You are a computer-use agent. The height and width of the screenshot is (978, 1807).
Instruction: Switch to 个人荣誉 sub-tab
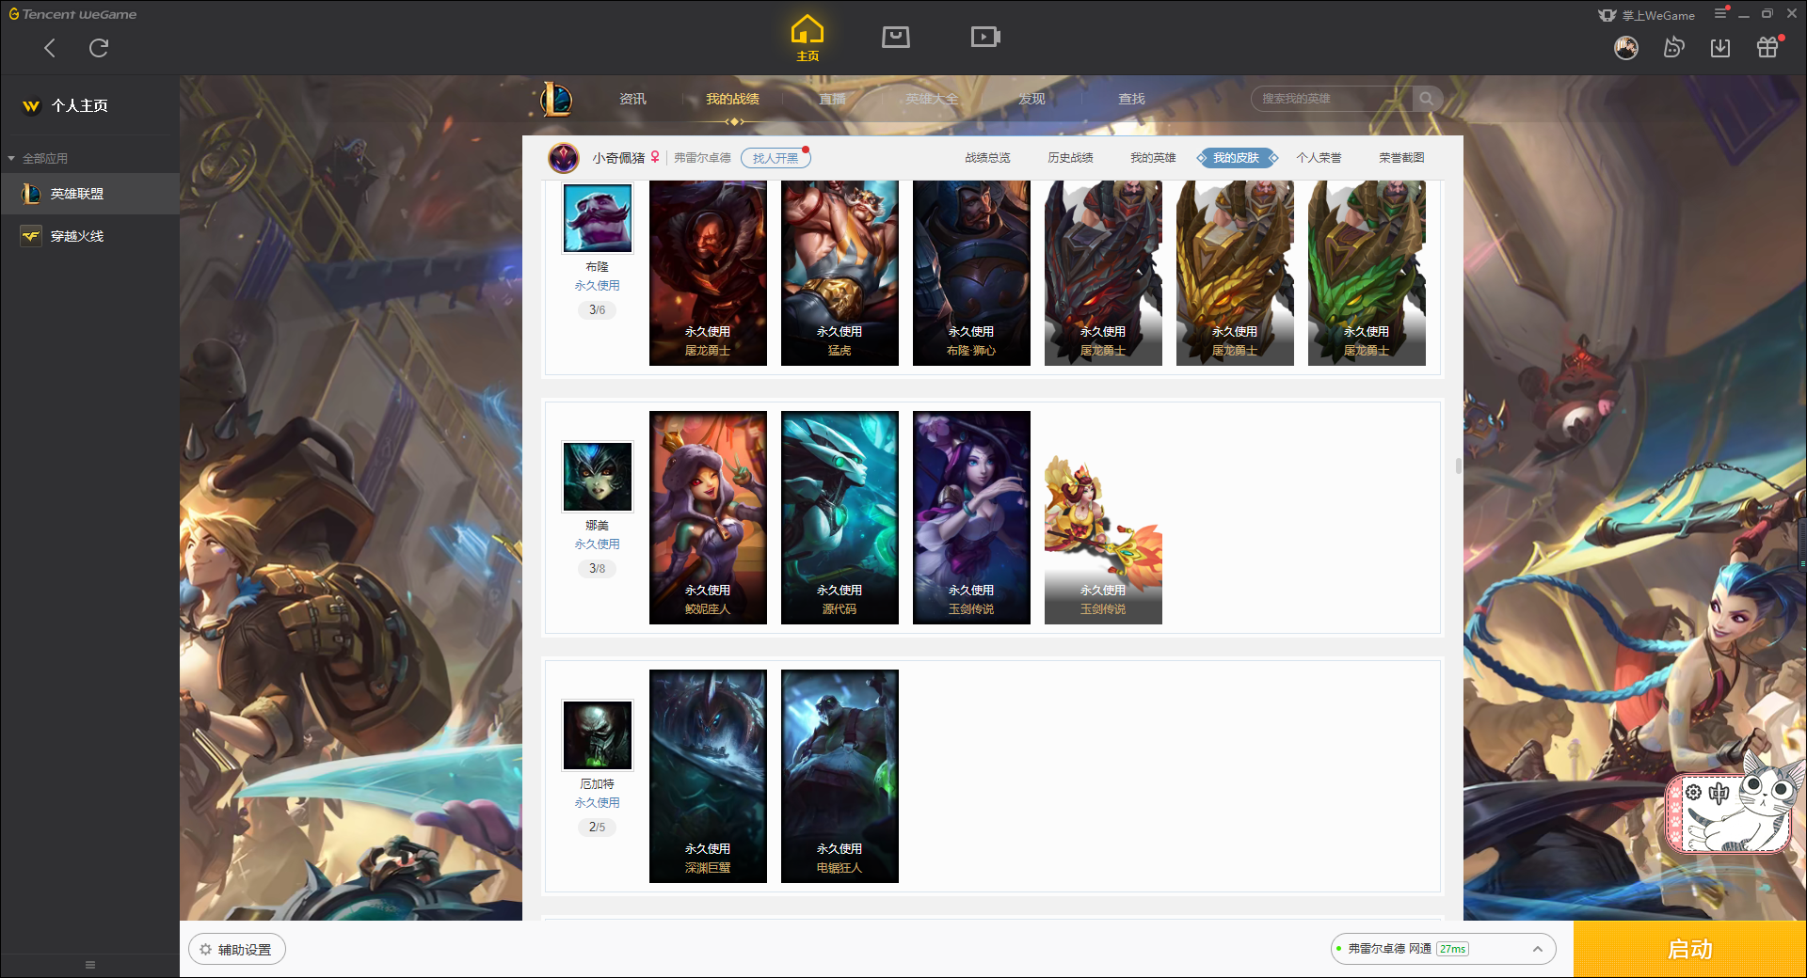[x=1319, y=158]
